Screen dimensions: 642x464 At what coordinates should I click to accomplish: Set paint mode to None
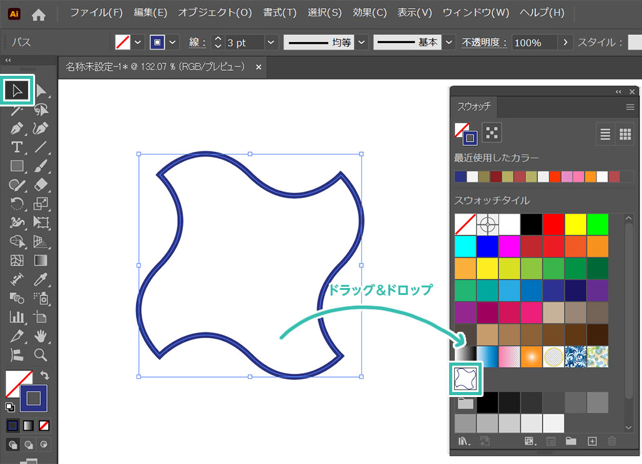44,426
